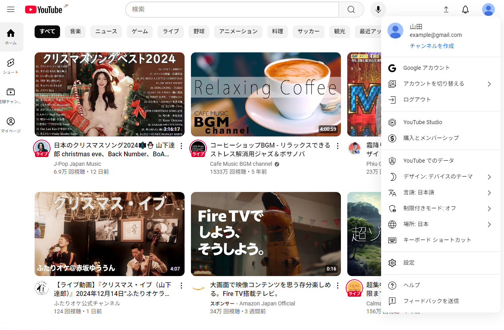
Task: Open the subscriptions sidebar icon
Action: (x=11, y=95)
